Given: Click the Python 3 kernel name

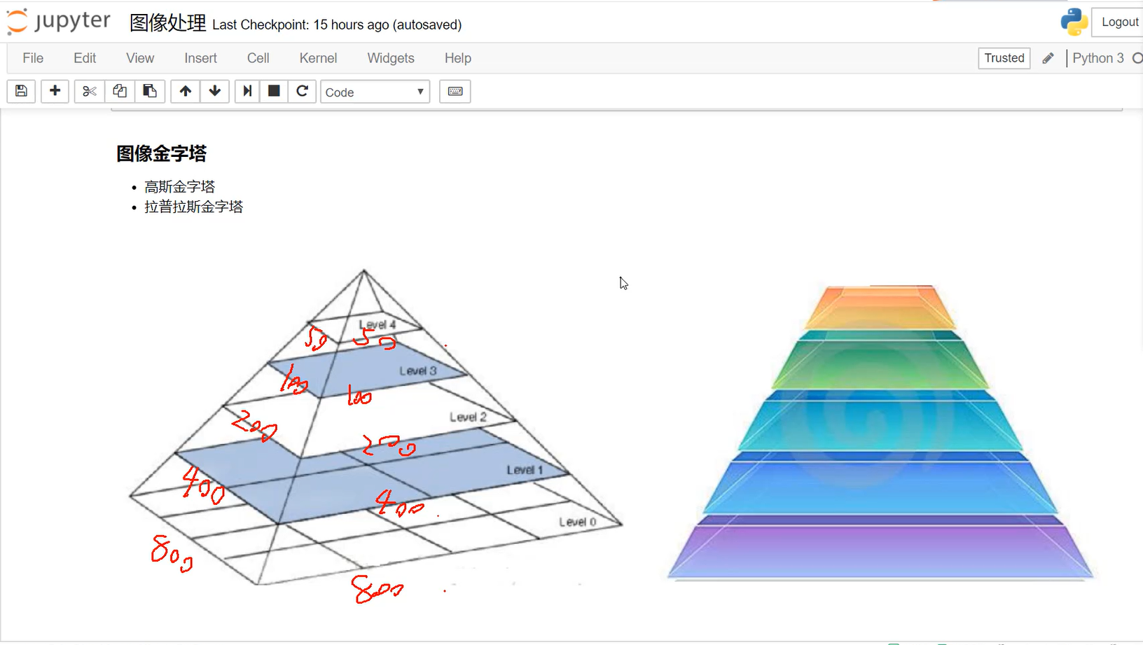Looking at the screenshot, I should 1097,58.
